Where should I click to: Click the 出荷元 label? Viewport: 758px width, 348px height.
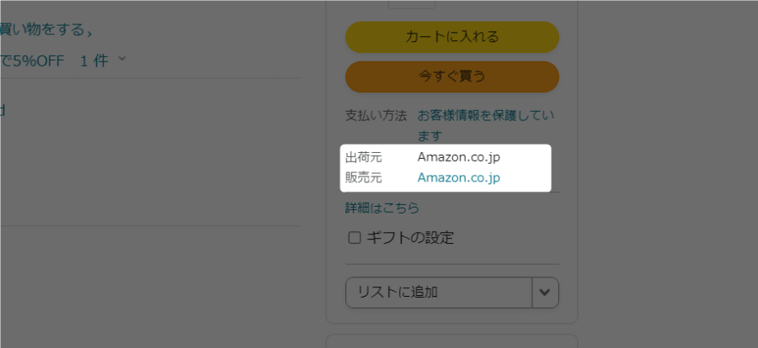(x=363, y=157)
